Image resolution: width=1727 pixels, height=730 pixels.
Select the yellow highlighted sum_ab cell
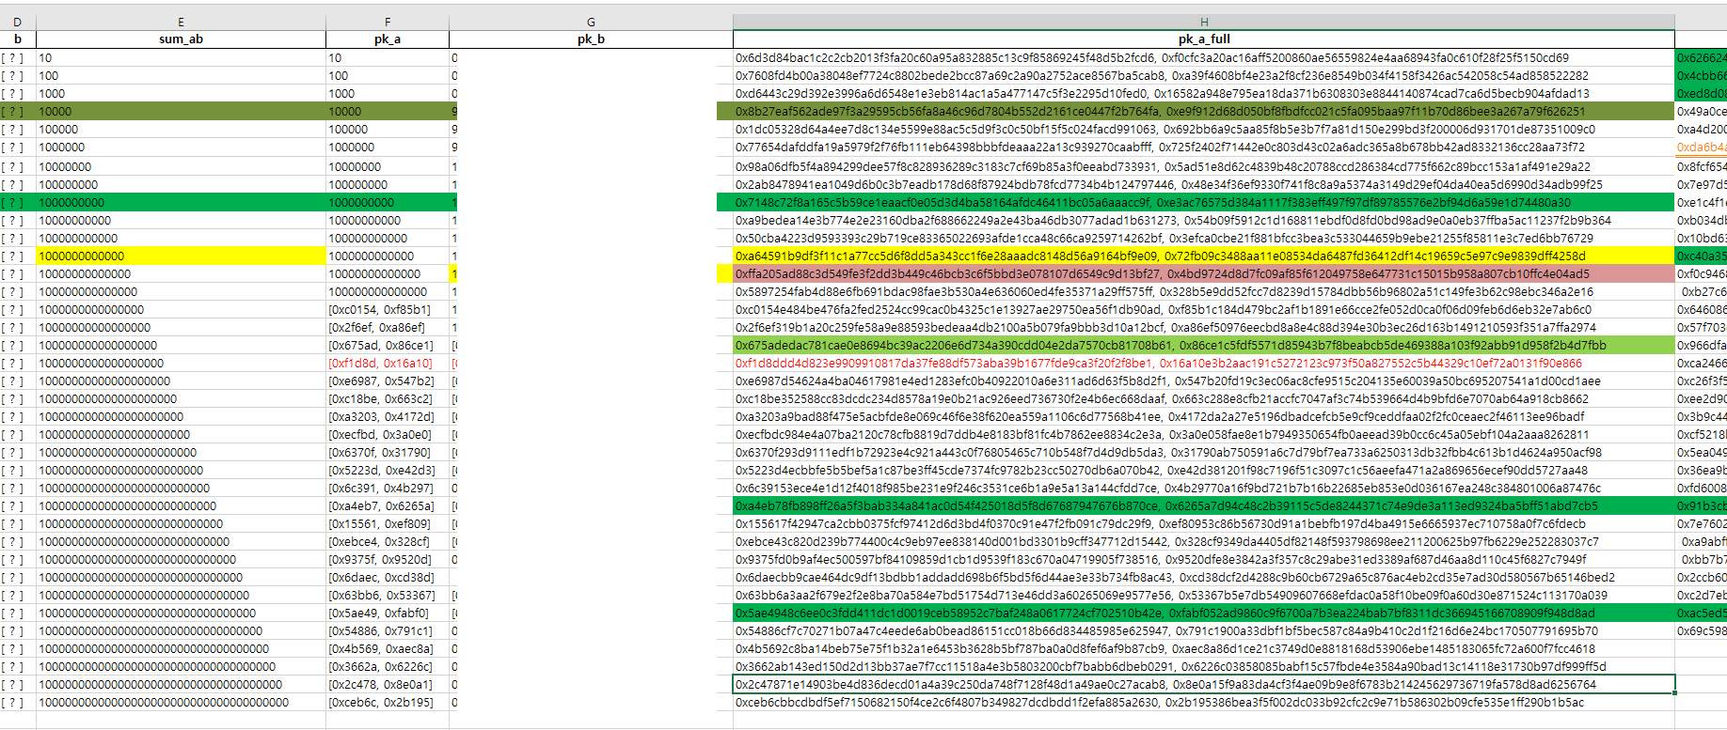181,256
